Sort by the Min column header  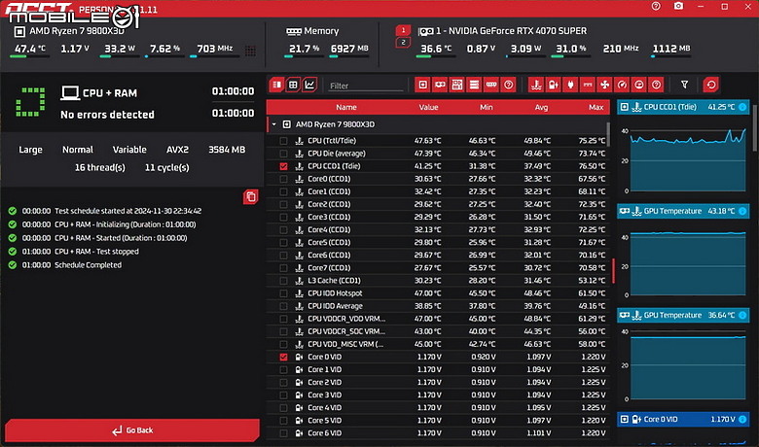tap(486, 107)
